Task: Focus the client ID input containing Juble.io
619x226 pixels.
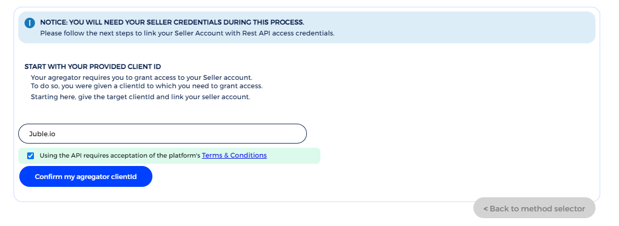Action: click(x=162, y=134)
